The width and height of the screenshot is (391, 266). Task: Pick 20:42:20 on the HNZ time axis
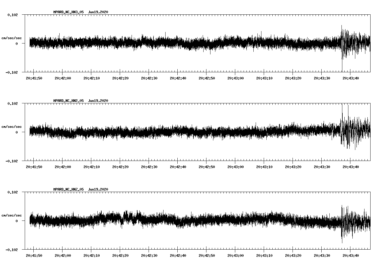120,255
